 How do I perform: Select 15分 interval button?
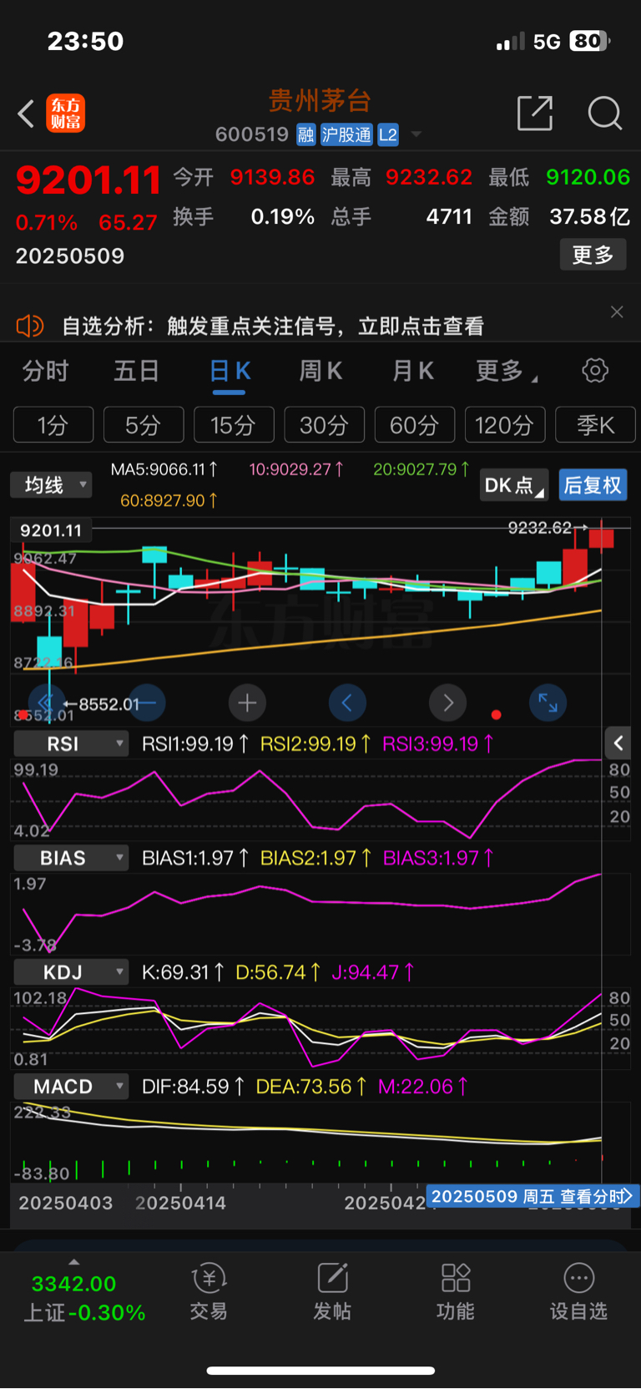tap(234, 424)
